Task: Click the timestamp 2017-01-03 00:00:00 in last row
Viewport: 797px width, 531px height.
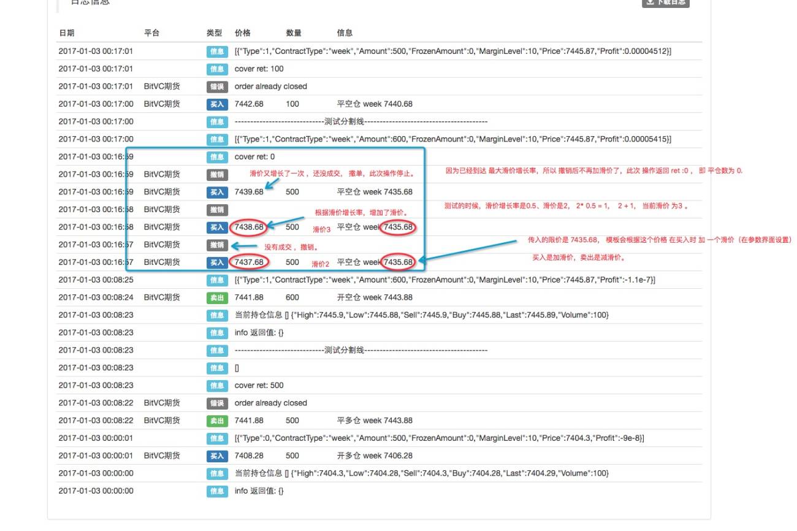Action: (96, 491)
